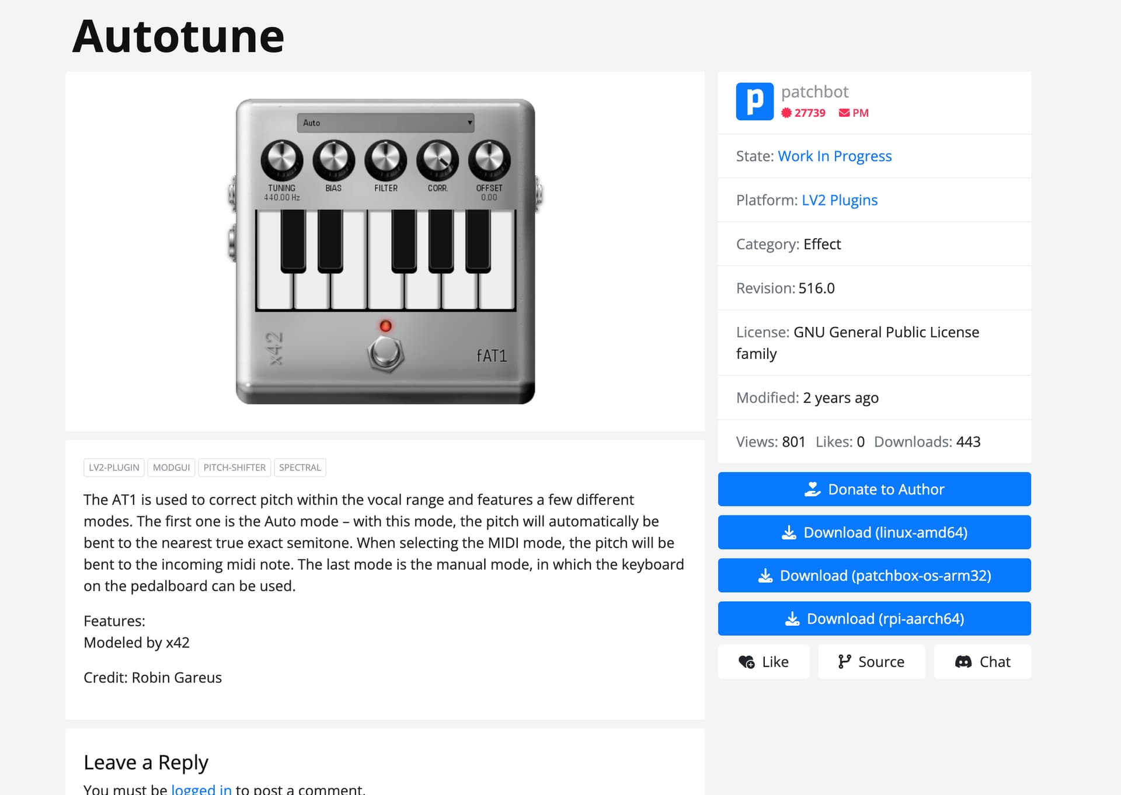Open the LV2 Plugins platform link
This screenshot has width=1121, height=795.
pos(839,200)
